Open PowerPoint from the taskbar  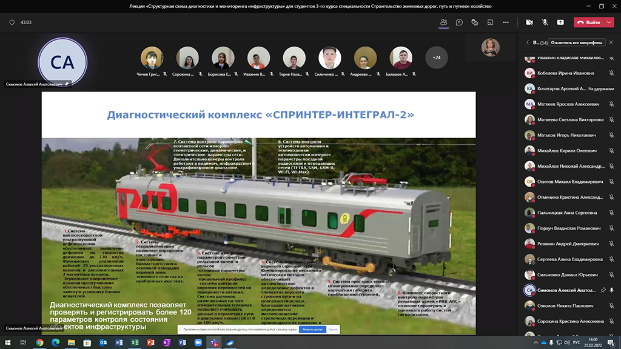(x=150, y=343)
